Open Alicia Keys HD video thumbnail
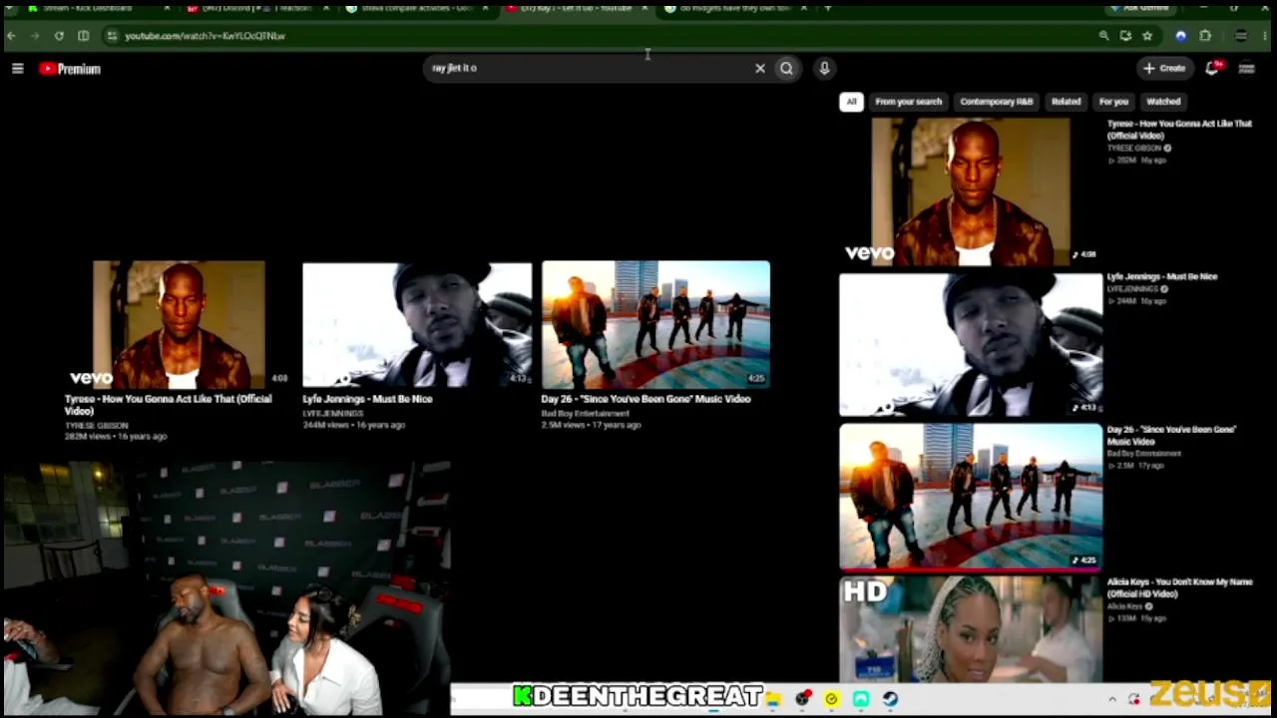Viewport: 1277px width, 718px height. coord(971,629)
